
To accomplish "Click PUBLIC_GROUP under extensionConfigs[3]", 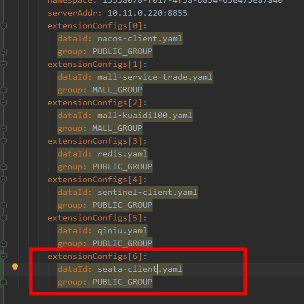I will pos(122,166).
